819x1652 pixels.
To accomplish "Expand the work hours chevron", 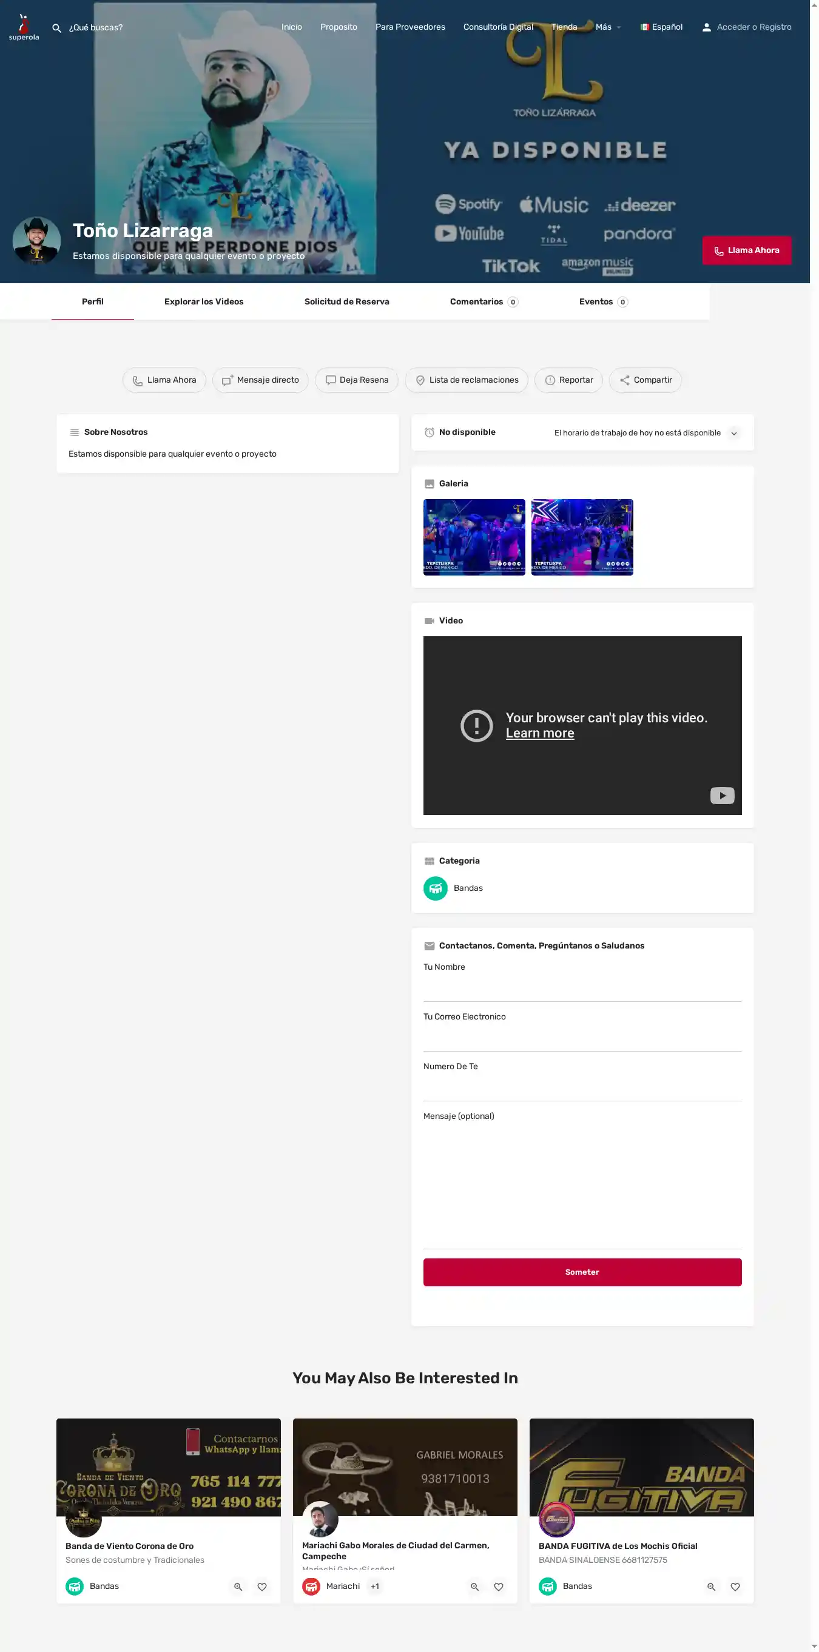I will point(733,433).
